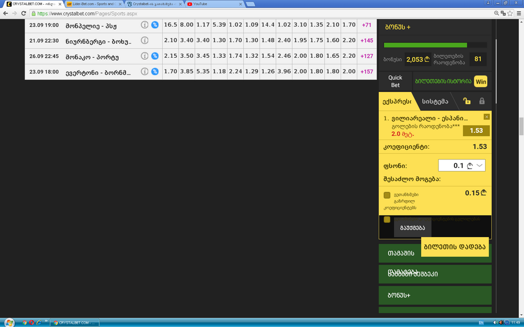
Task: Open the Windows Start button
Action: (9, 323)
